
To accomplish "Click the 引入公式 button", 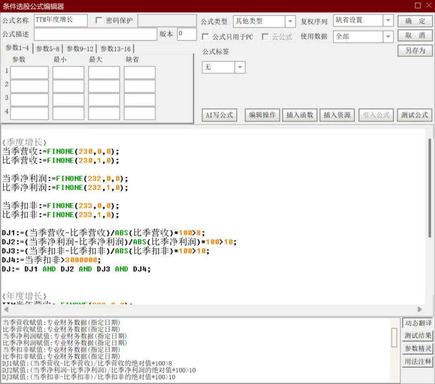I will click(x=376, y=115).
